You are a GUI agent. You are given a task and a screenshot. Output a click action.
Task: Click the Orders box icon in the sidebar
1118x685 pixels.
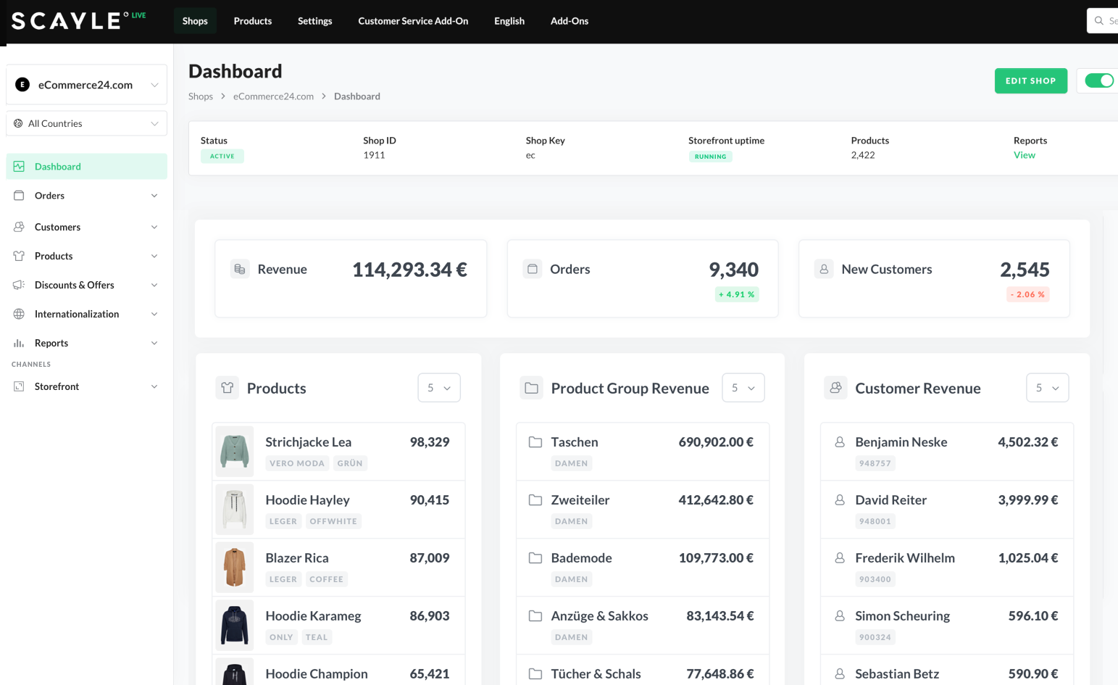pos(20,196)
